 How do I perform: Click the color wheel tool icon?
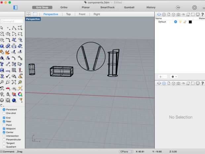20,94
